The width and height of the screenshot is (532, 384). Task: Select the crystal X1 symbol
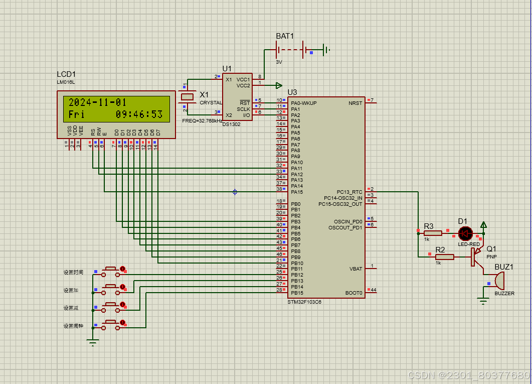187,97
